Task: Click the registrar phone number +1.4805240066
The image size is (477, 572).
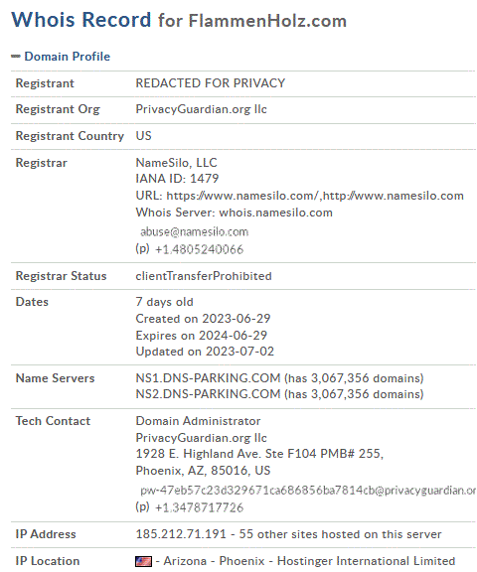Action: point(200,249)
